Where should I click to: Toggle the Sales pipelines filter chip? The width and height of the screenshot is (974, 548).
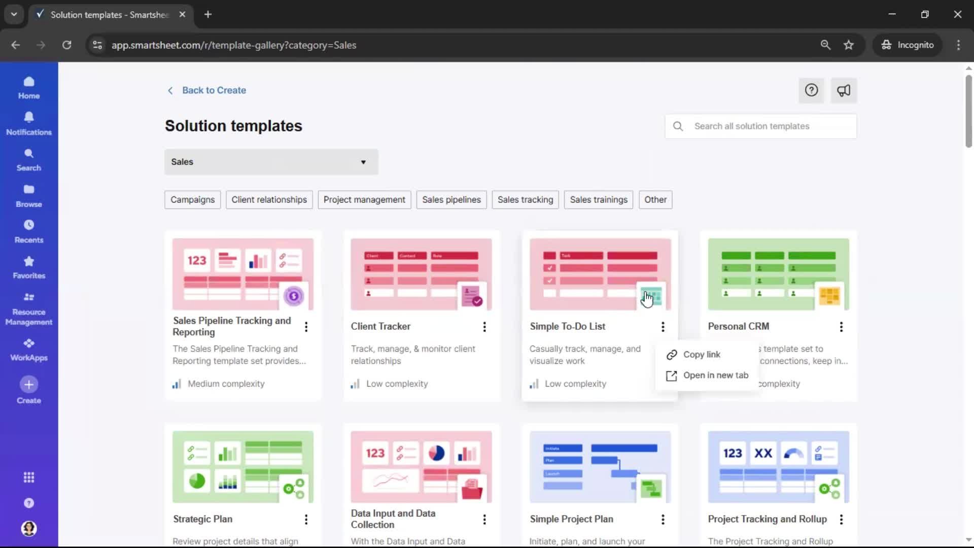tap(451, 199)
